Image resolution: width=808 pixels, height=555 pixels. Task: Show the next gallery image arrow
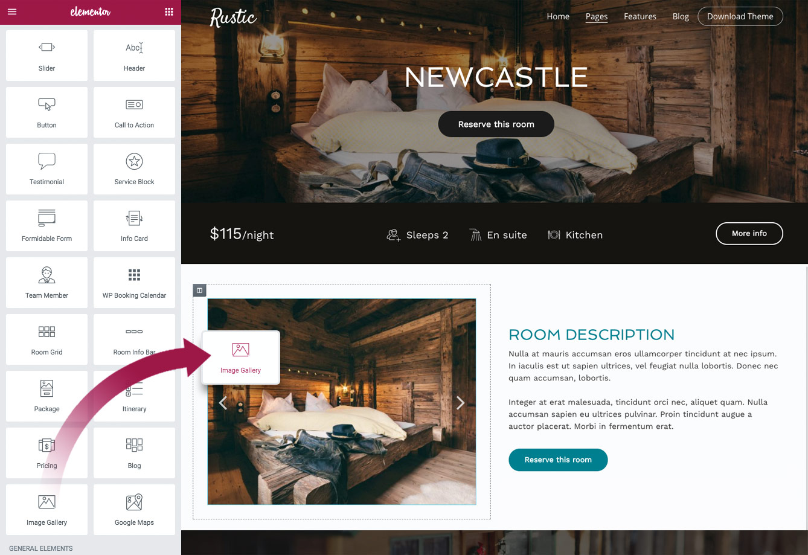pos(460,403)
